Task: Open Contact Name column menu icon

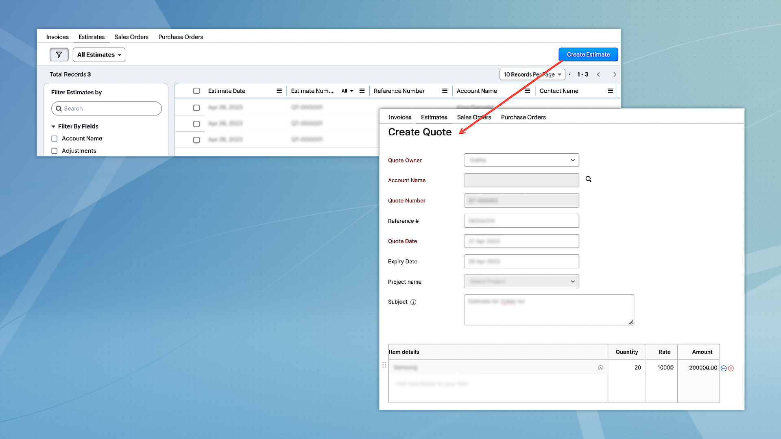Action: 610,91
